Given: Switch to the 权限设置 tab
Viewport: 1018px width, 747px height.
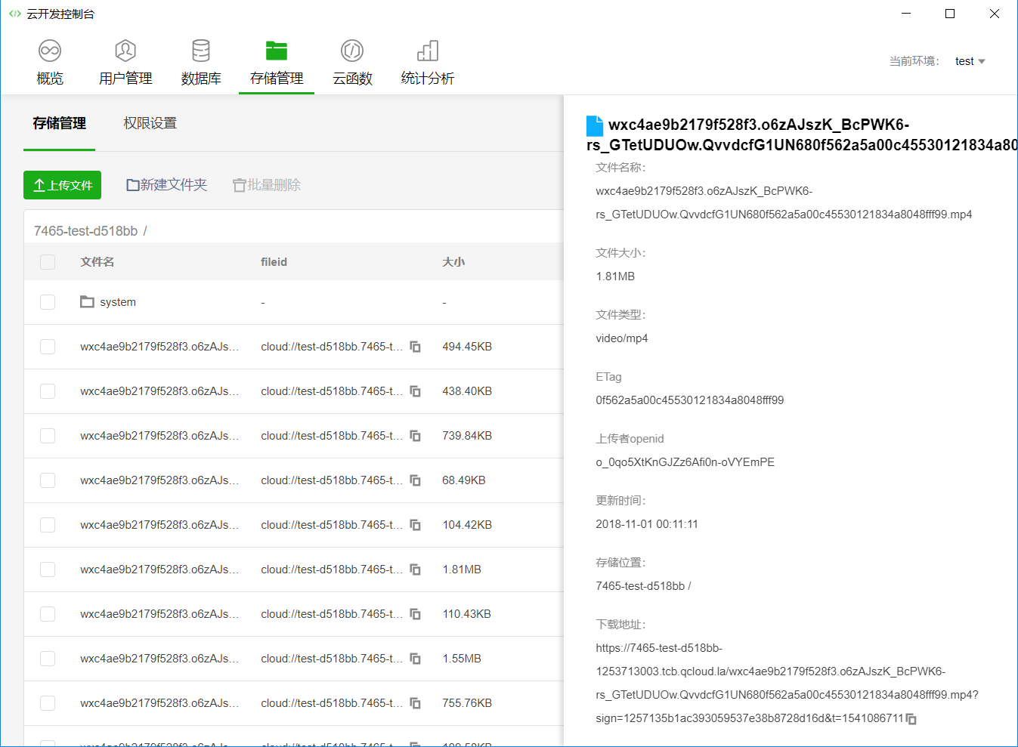Looking at the screenshot, I should click(x=150, y=123).
